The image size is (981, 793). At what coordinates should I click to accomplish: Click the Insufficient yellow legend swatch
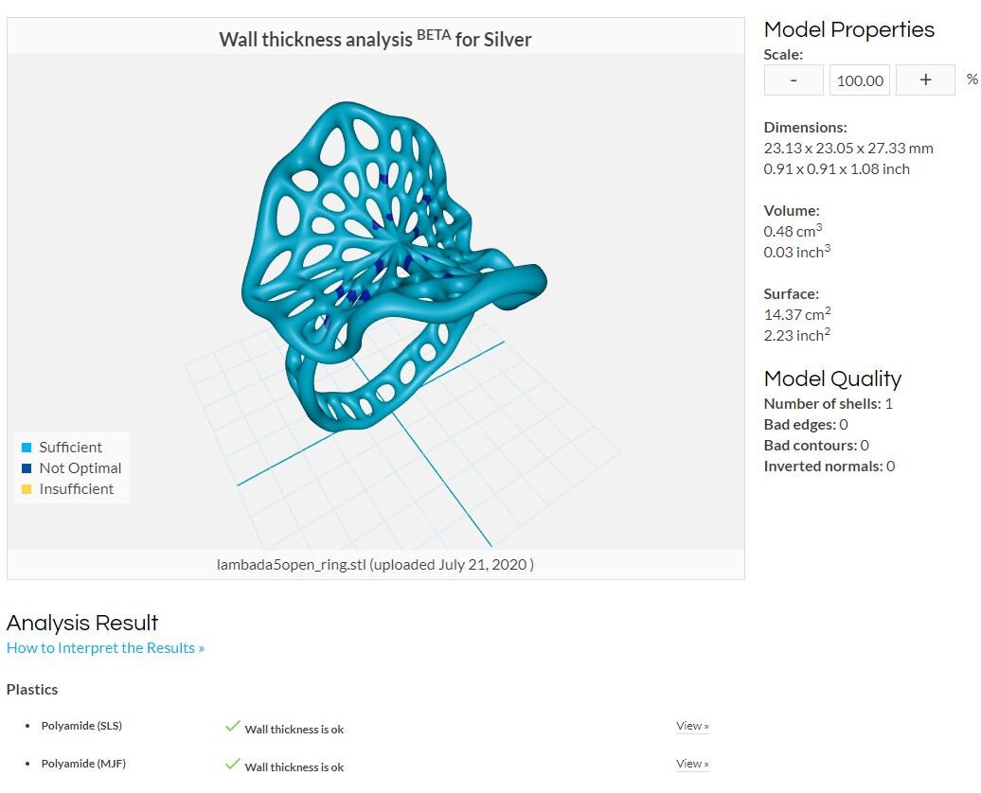click(27, 489)
